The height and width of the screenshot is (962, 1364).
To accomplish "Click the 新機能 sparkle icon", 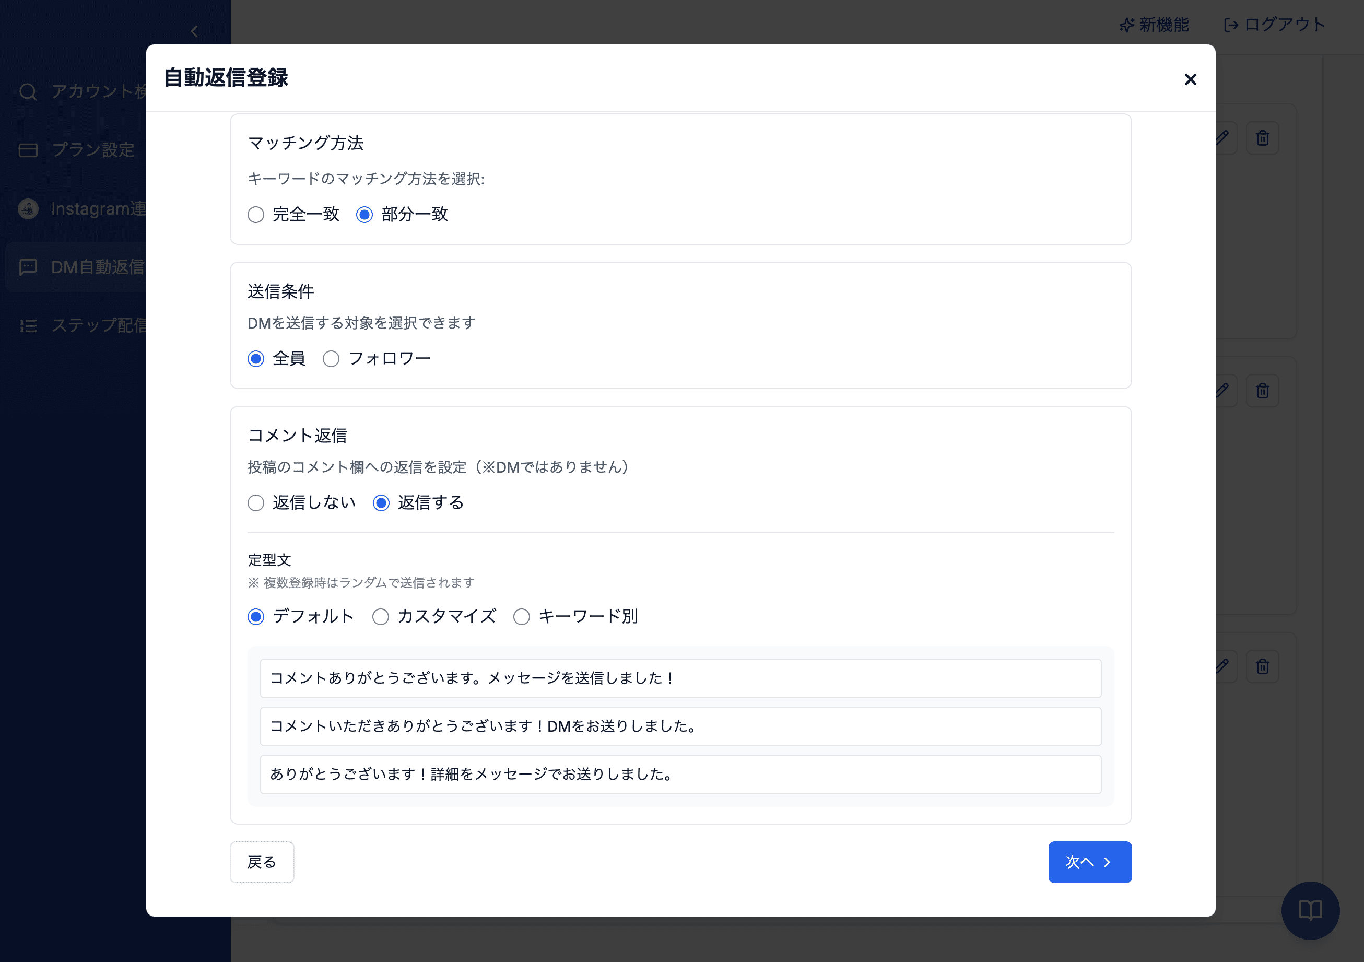I will pyautogui.click(x=1126, y=25).
